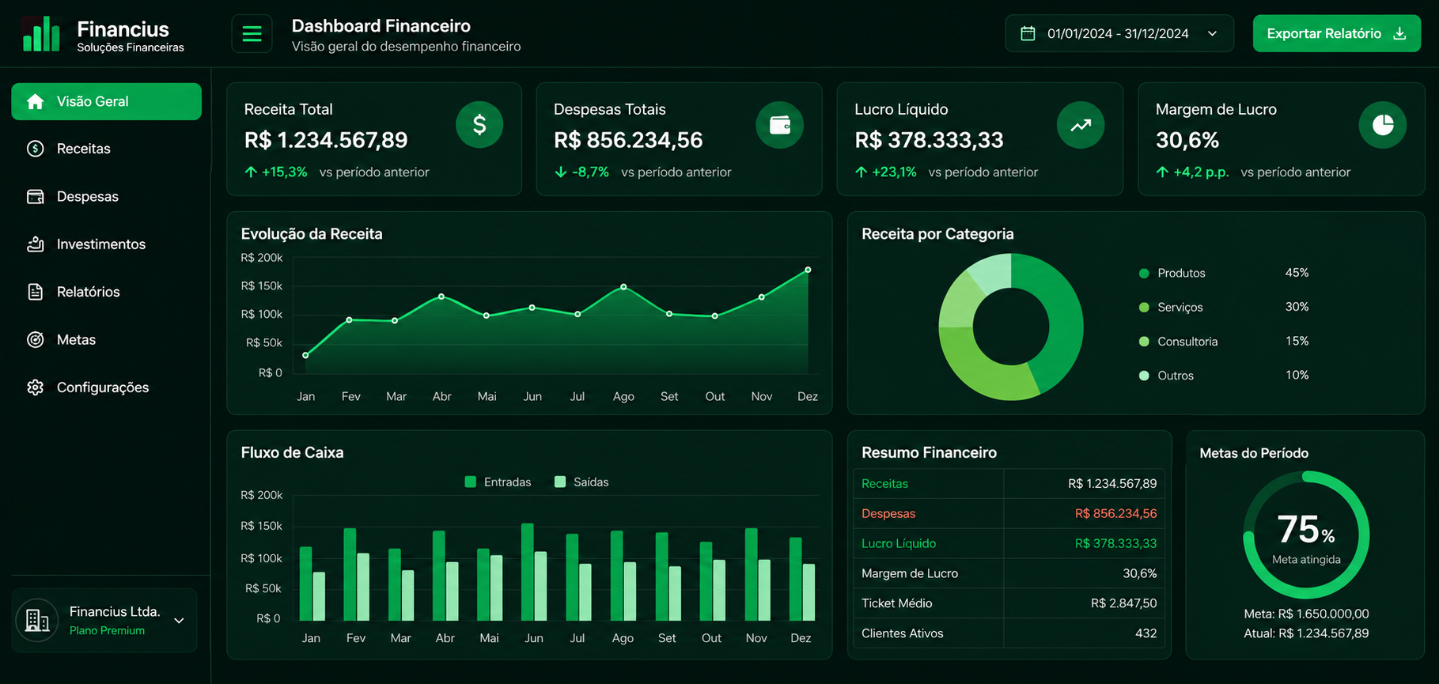Expand the Financius Ltda. account chevron
Screen dimensions: 1439x684
(180, 621)
